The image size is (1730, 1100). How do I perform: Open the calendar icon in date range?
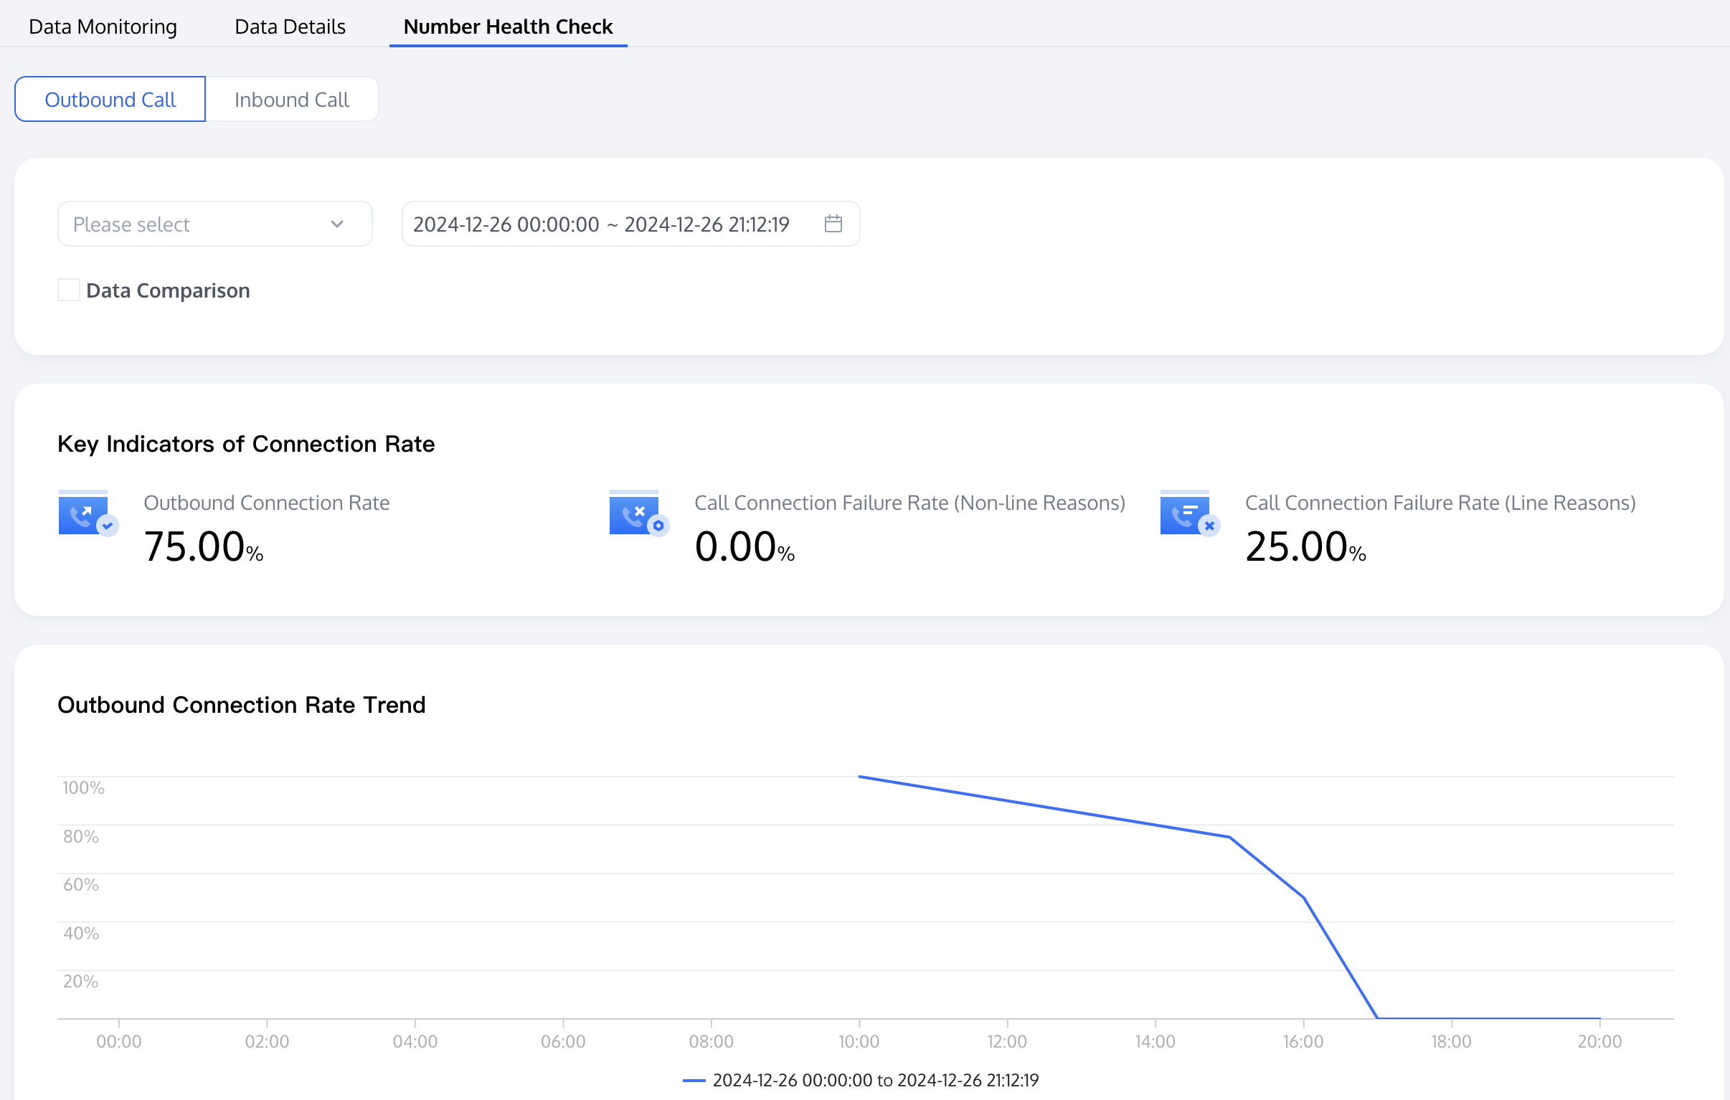pyautogui.click(x=833, y=224)
